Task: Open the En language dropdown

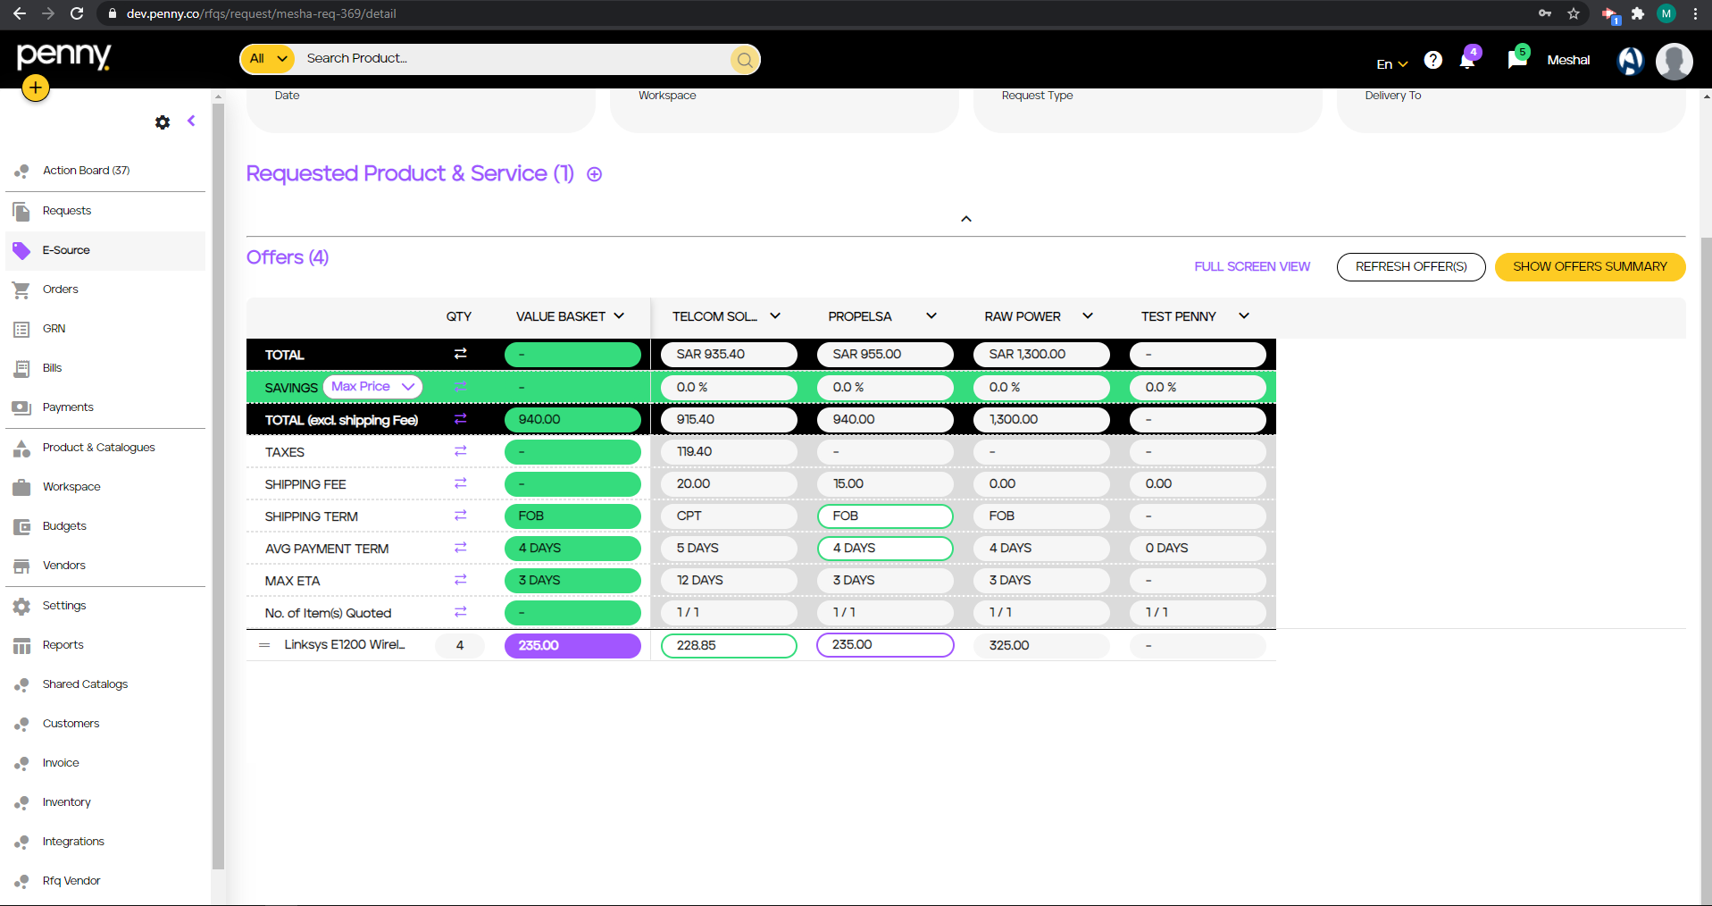Action: point(1391,64)
